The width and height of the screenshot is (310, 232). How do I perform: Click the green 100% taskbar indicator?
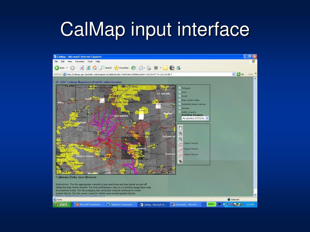click(x=211, y=205)
